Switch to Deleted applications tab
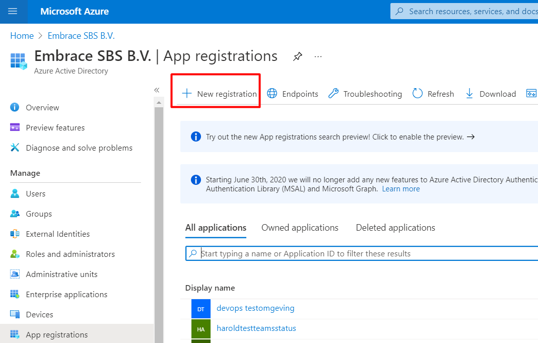Viewport: 538px width, 343px height. pos(395,228)
